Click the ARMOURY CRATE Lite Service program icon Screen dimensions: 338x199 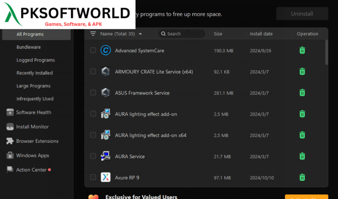pyautogui.click(x=106, y=71)
